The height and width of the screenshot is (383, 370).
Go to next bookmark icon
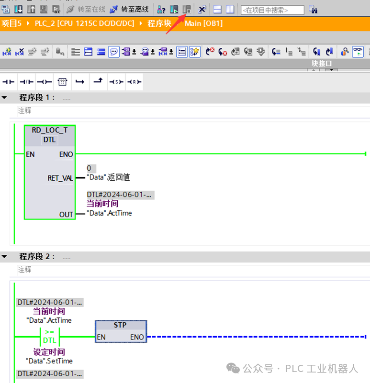point(316,52)
